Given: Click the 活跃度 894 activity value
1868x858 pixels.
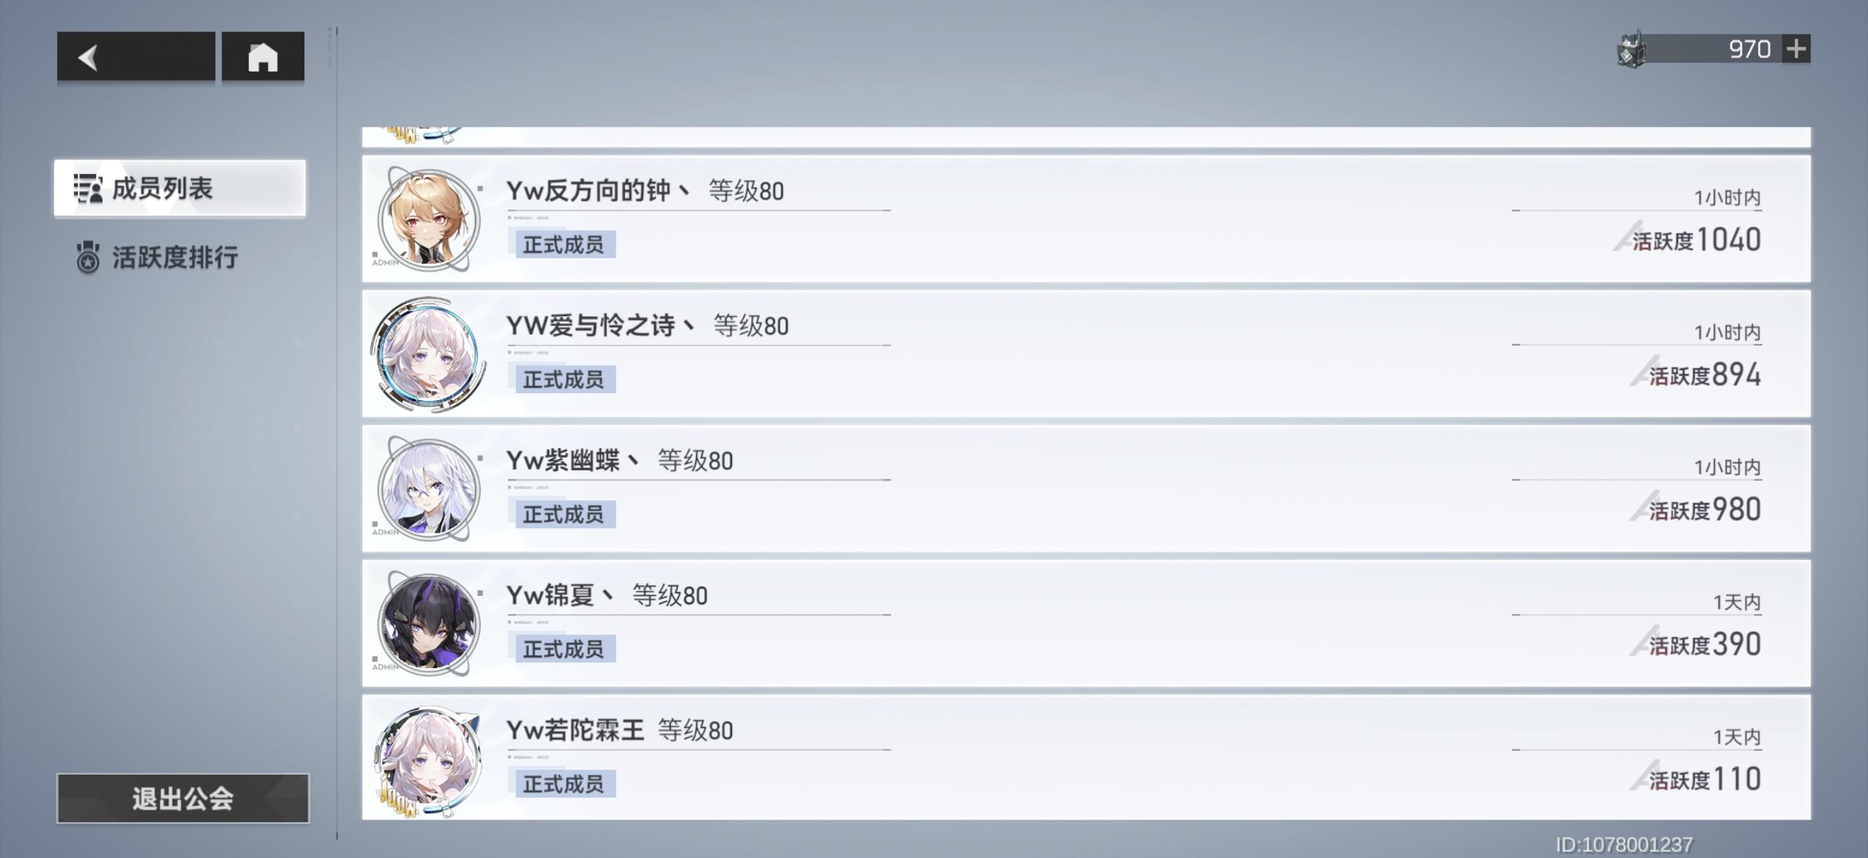Looking at the screenshot, I should click(1704, 374).
